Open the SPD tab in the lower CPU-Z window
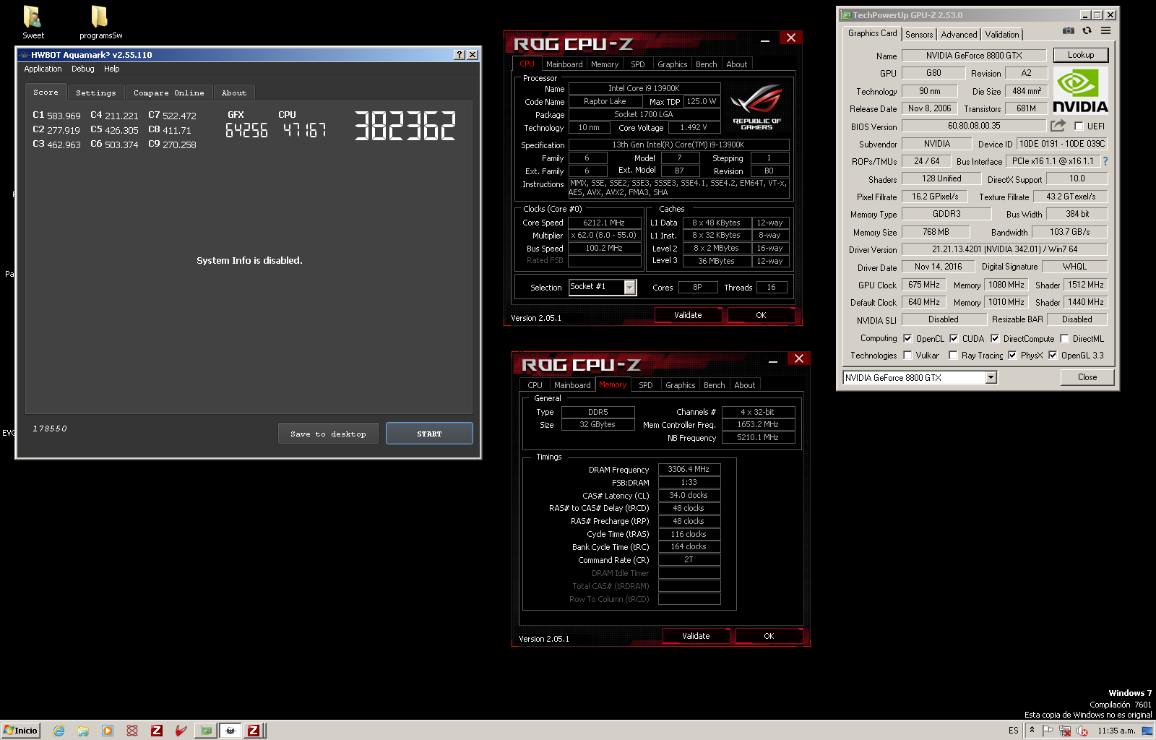 [x=646, y=385]
